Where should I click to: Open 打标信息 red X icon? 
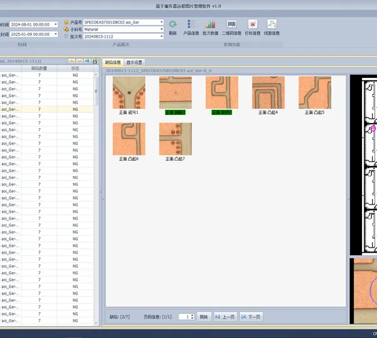point(253,28)
